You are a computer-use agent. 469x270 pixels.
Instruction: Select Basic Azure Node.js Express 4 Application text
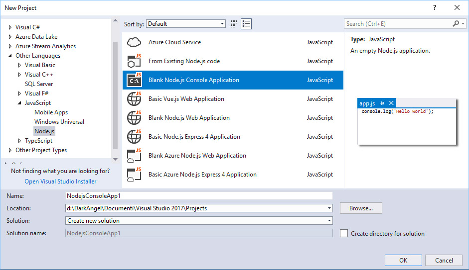coord(202,175)
